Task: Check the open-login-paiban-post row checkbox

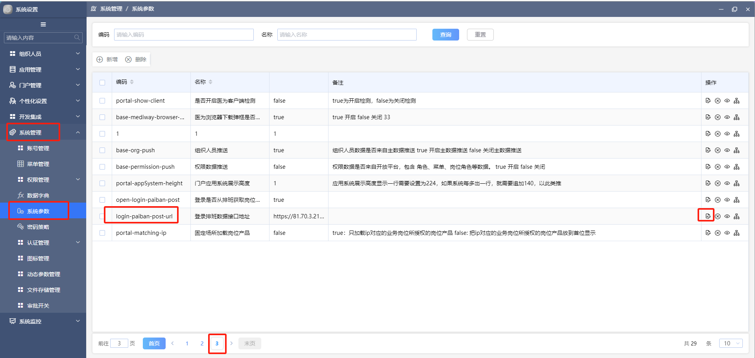Action: click(x=102, y=200)
